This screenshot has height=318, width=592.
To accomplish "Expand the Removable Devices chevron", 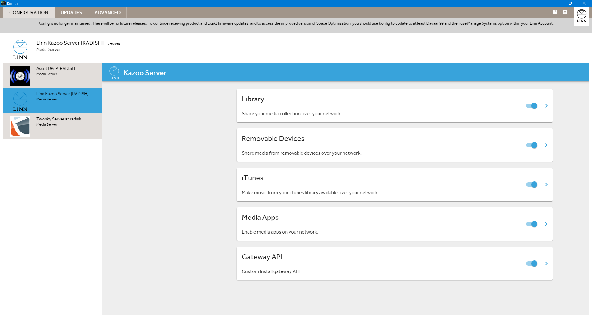I will pos(546,145).
